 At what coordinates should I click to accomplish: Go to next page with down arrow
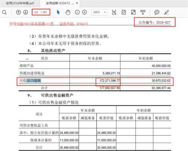pyautogui.click(x=26, y=12)
